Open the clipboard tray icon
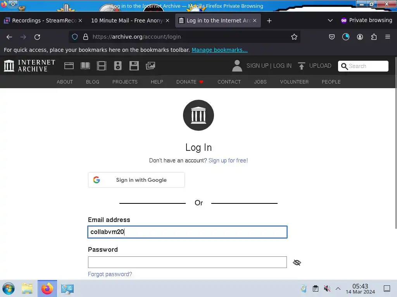 coord(316,288)
